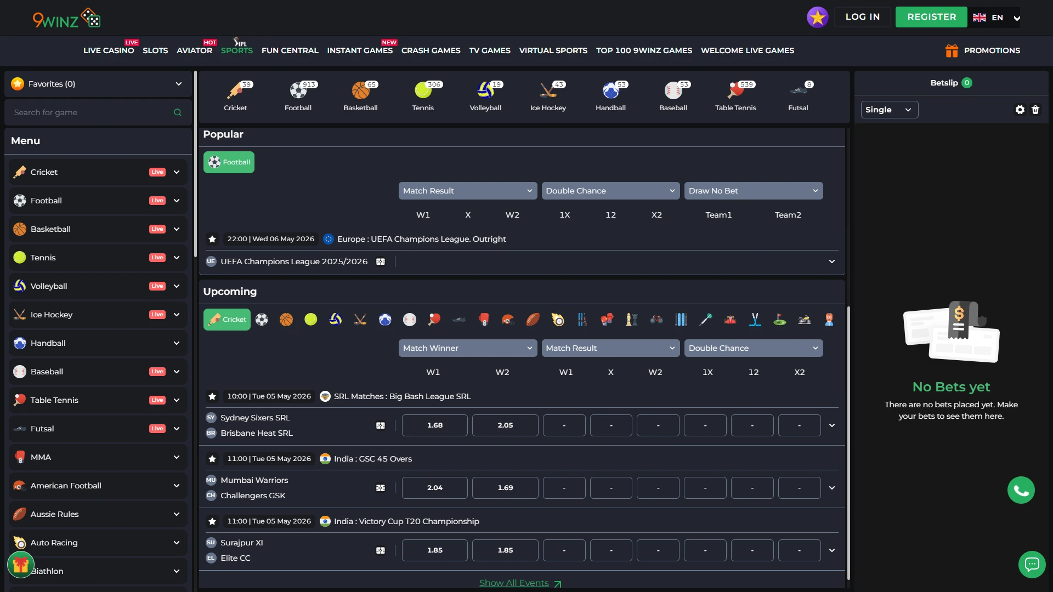Favorite the India GSC 45 Overs match
Screen dimensions: 1053x592
(212, 459)
